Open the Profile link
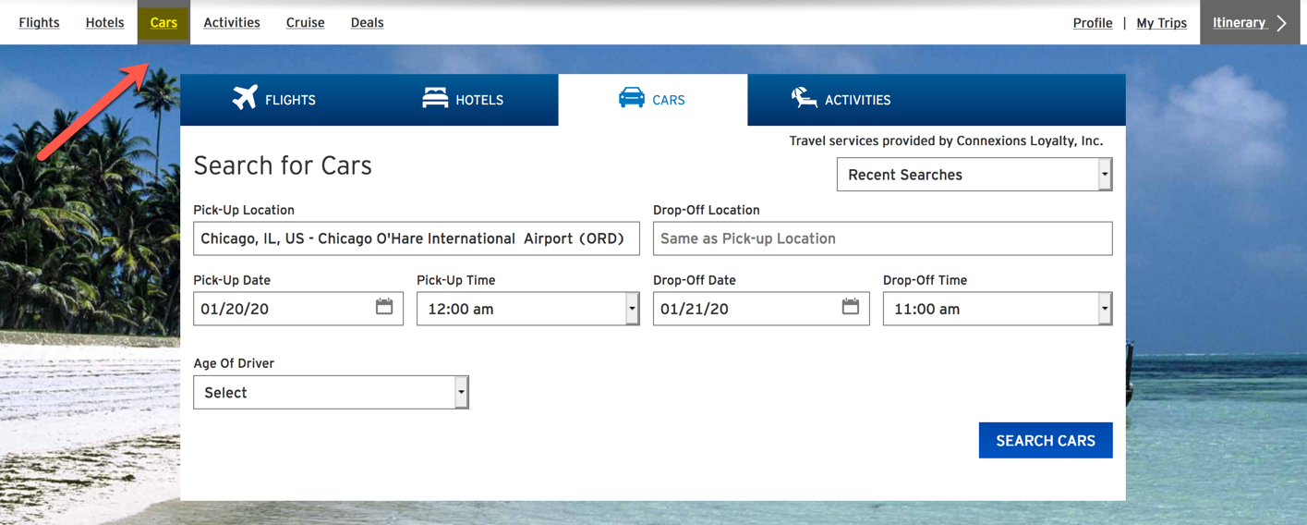Viewport: 1307px width, 525px height. [x=1093, y=23]
